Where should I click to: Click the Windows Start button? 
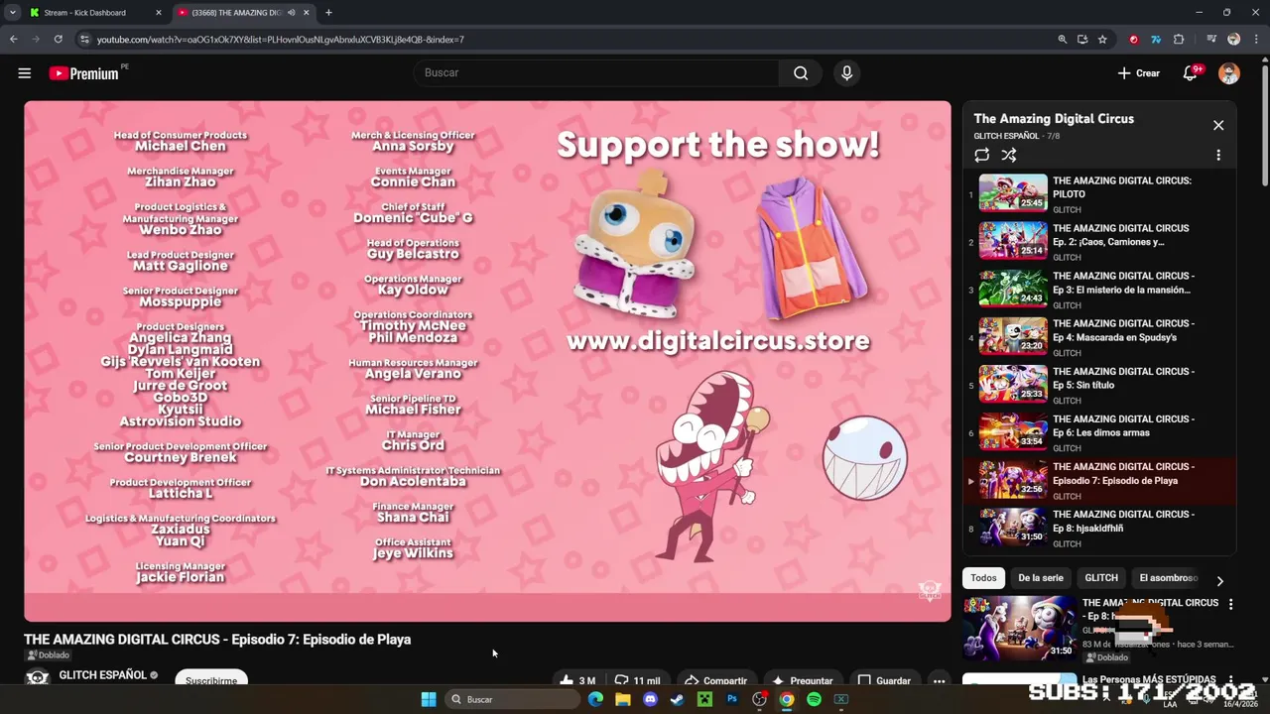click(429, 699)
